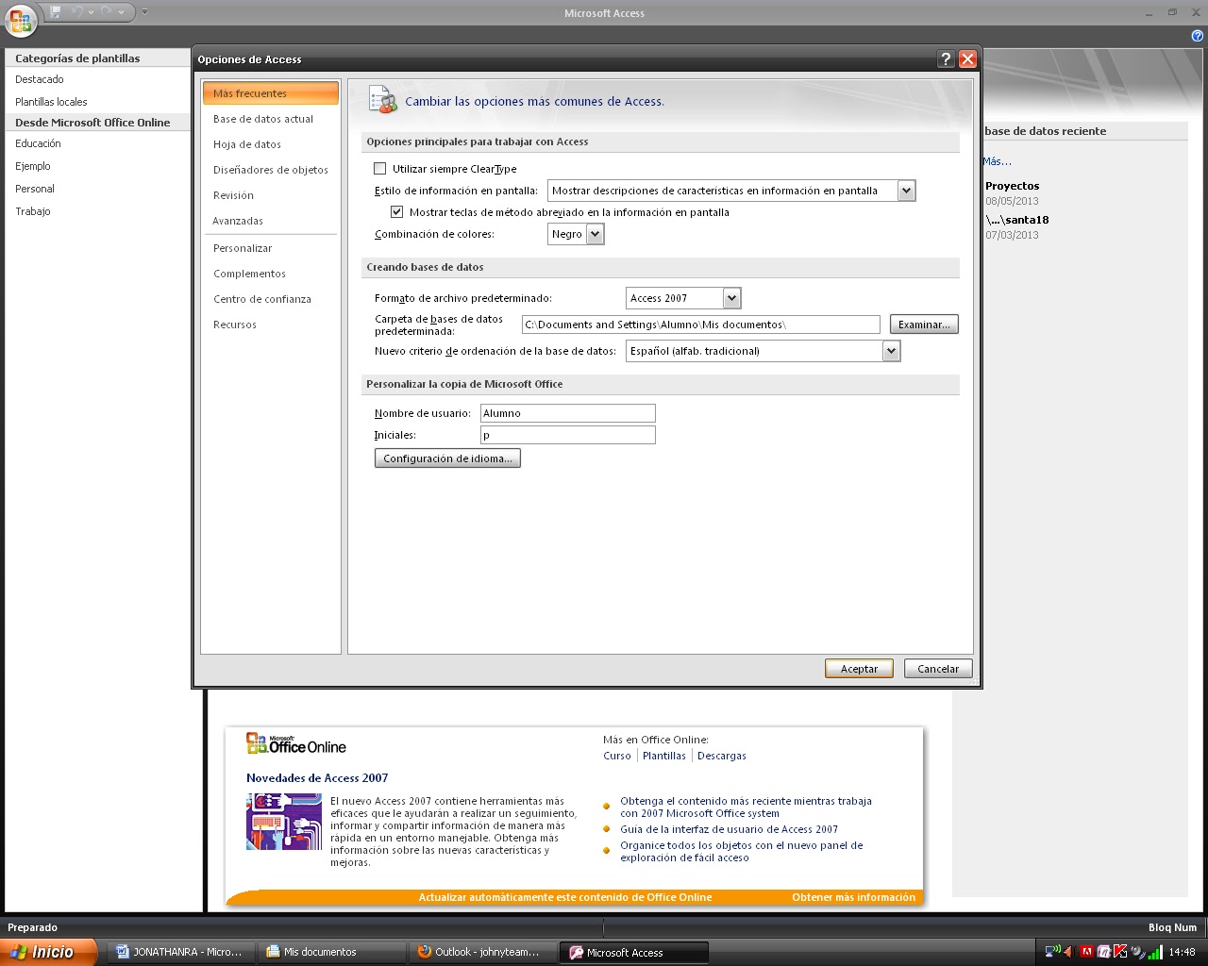
Task: Click the green signal strength bars icon
Action: 1154,951
